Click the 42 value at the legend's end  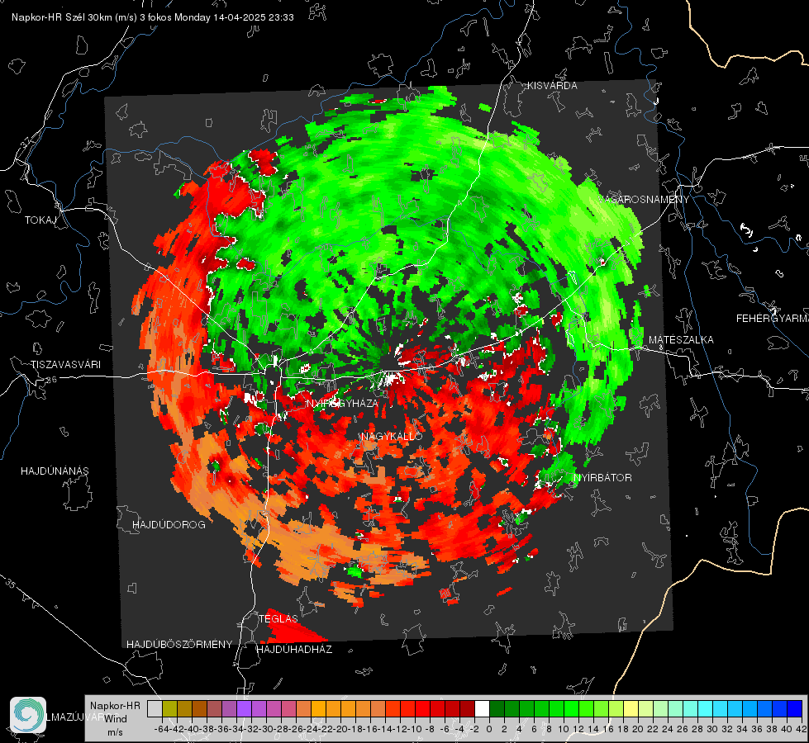click(801, 729)
